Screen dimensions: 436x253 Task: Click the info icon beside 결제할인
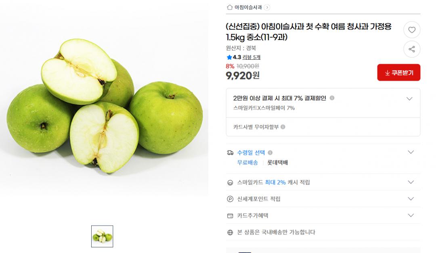click(332, 98)
